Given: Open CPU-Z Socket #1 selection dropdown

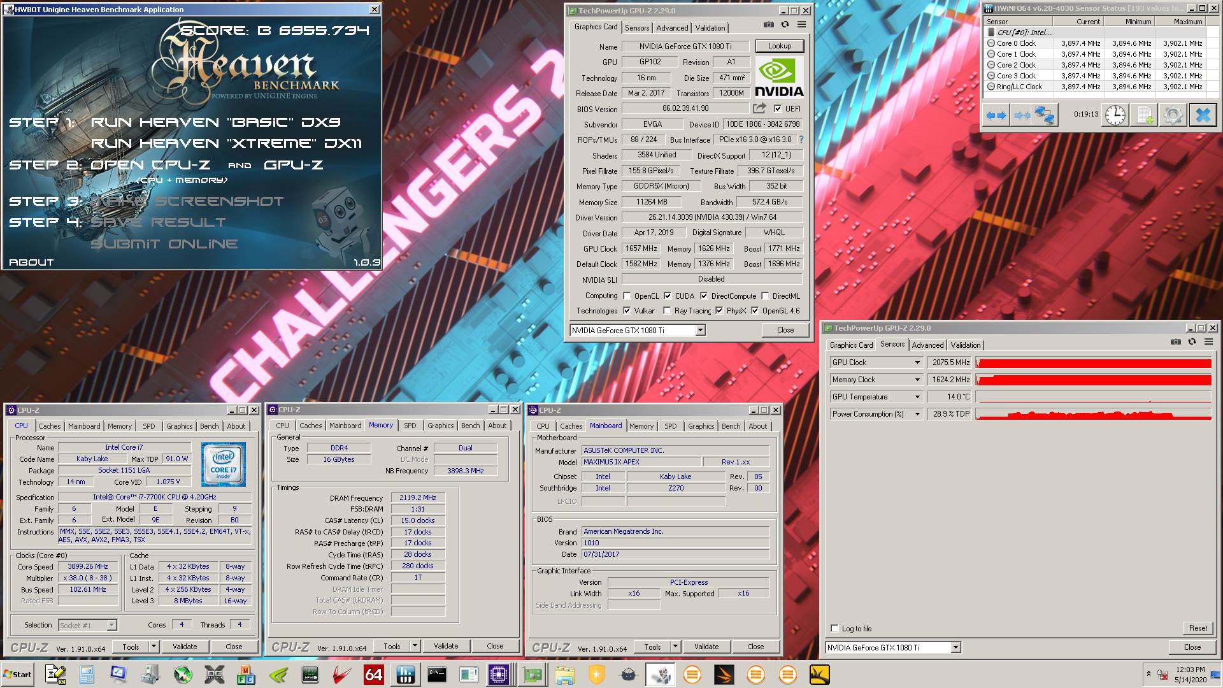Looking at the screenshot, I should (x=88, y=626).
